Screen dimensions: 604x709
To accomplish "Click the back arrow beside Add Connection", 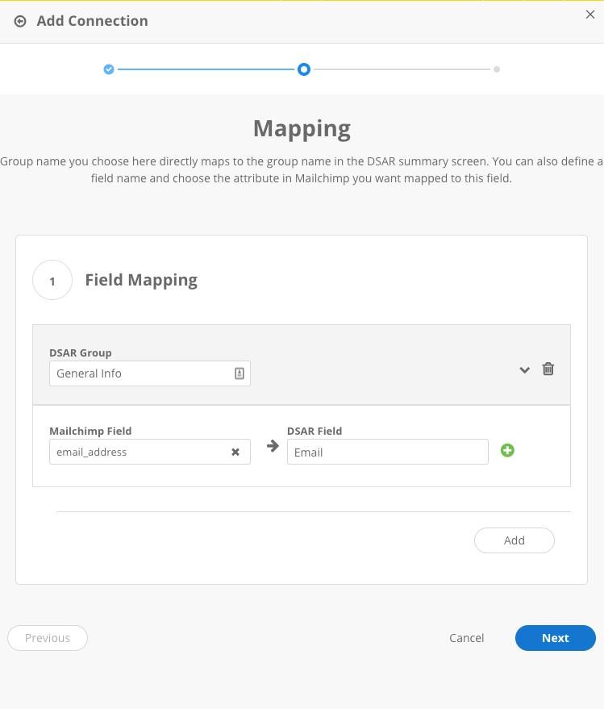I will tap(20, 22).
